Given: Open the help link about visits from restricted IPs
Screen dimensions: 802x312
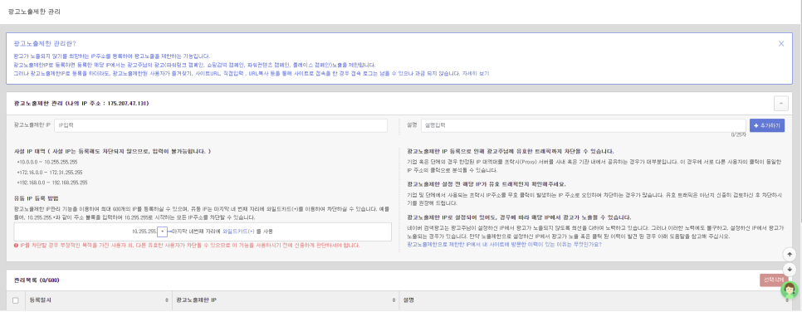Looking at the screenshot, I should point(504,245).
